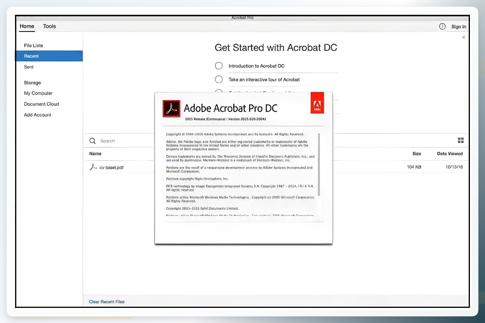
Task: Click the version number line in dialog
Action: [225, 119]
